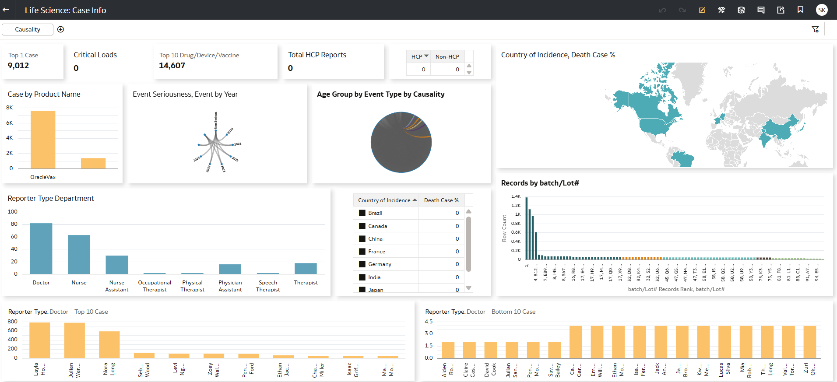Open the HCP column sort dropdown arrow
The image size is (837, 382).
426,56
